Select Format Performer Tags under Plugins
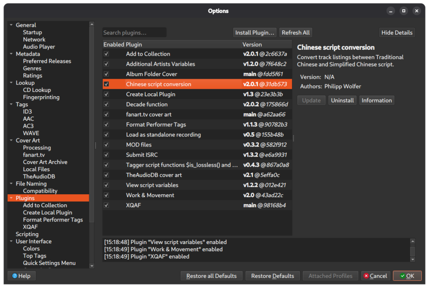The height and width of the screenshot is (288, 429). (53, 220)
